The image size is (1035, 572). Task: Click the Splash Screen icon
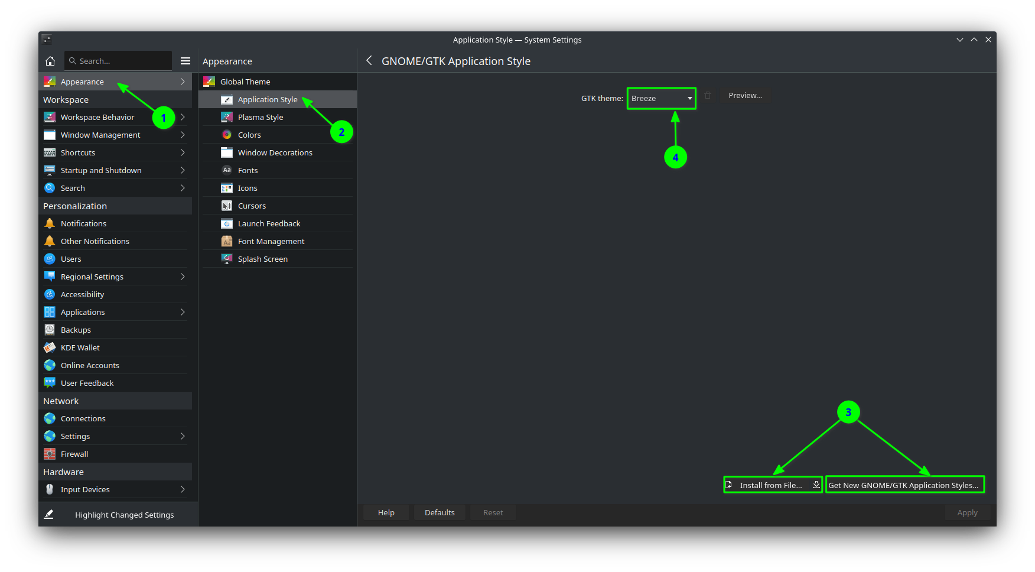pyautogui.click(x=227, y=259)
